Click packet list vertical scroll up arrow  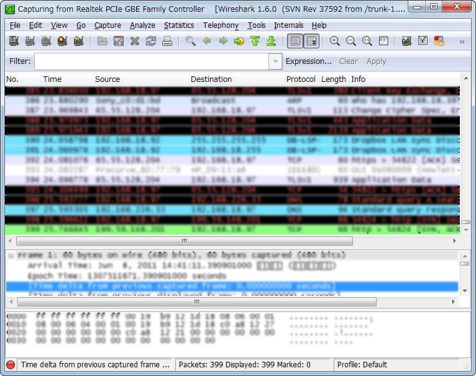coord(465,79)
